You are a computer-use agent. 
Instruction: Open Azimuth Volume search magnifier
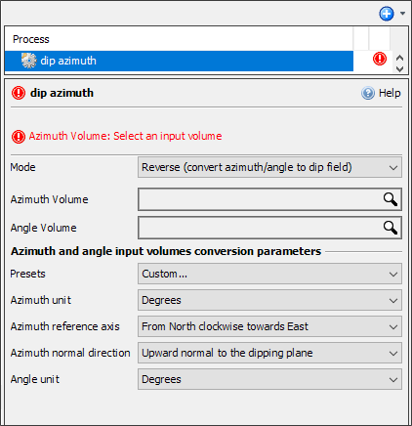pos(391,199)
